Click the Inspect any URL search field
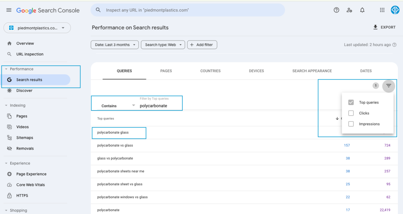403x214 pixels. pyautogui.click(x=188, y=10)
